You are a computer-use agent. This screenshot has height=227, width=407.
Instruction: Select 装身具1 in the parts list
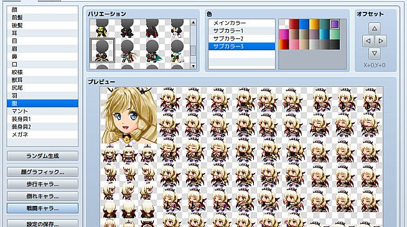point(42,119)
